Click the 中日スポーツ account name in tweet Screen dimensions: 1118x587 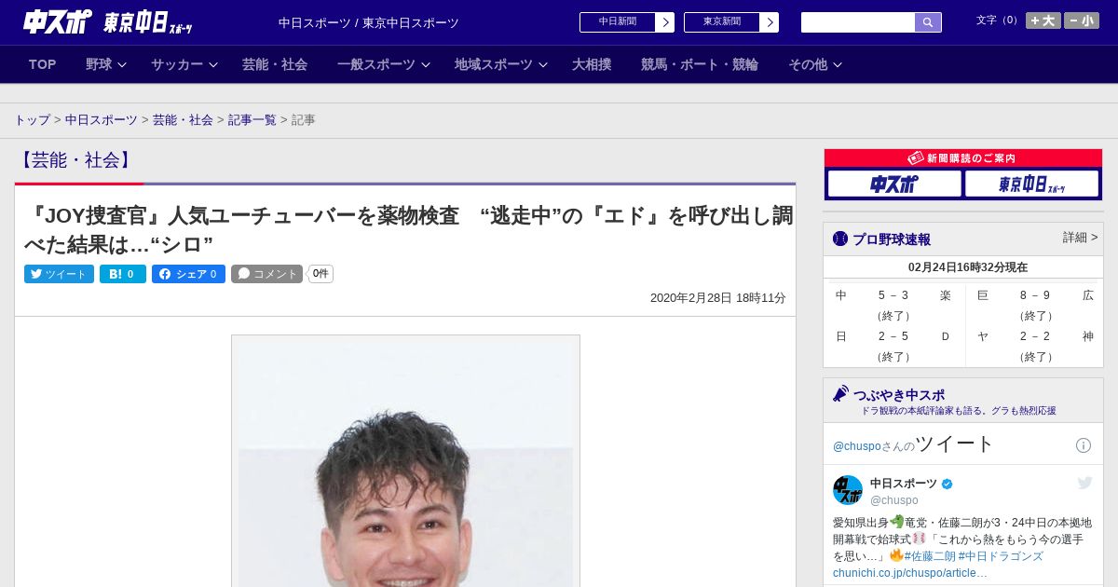[x=904, y=484]
